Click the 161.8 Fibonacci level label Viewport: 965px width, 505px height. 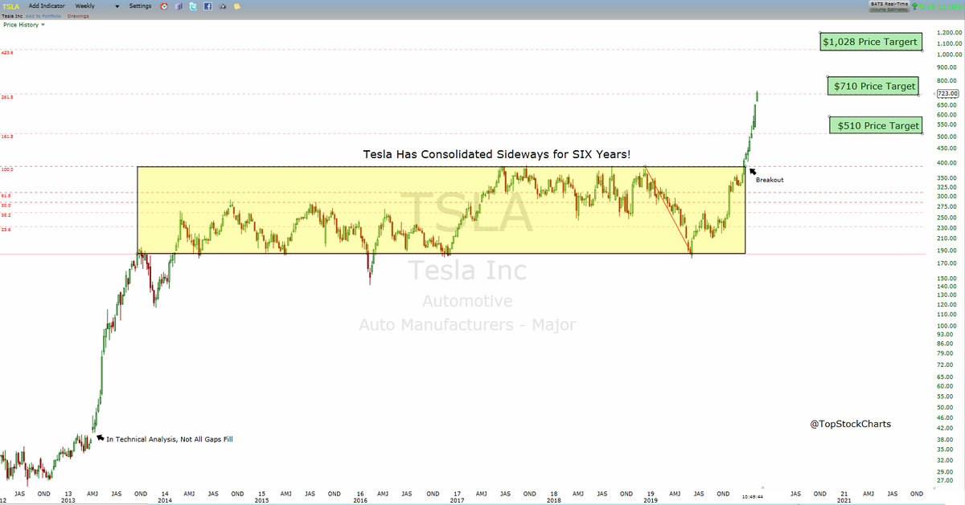(8, 136)
